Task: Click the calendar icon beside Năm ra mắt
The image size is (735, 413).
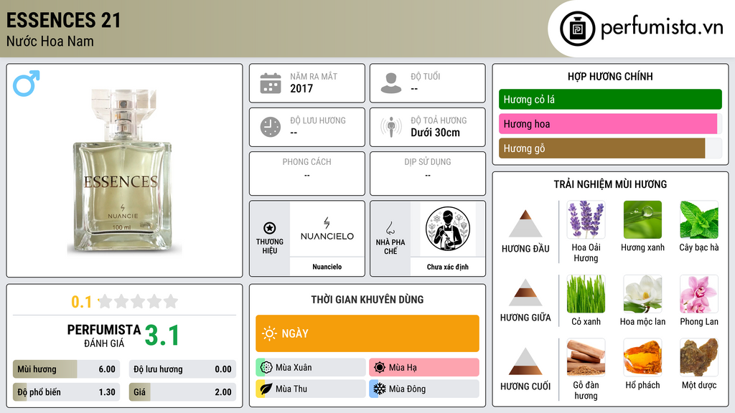Action: pyautogui.click(x=271, y=83)
